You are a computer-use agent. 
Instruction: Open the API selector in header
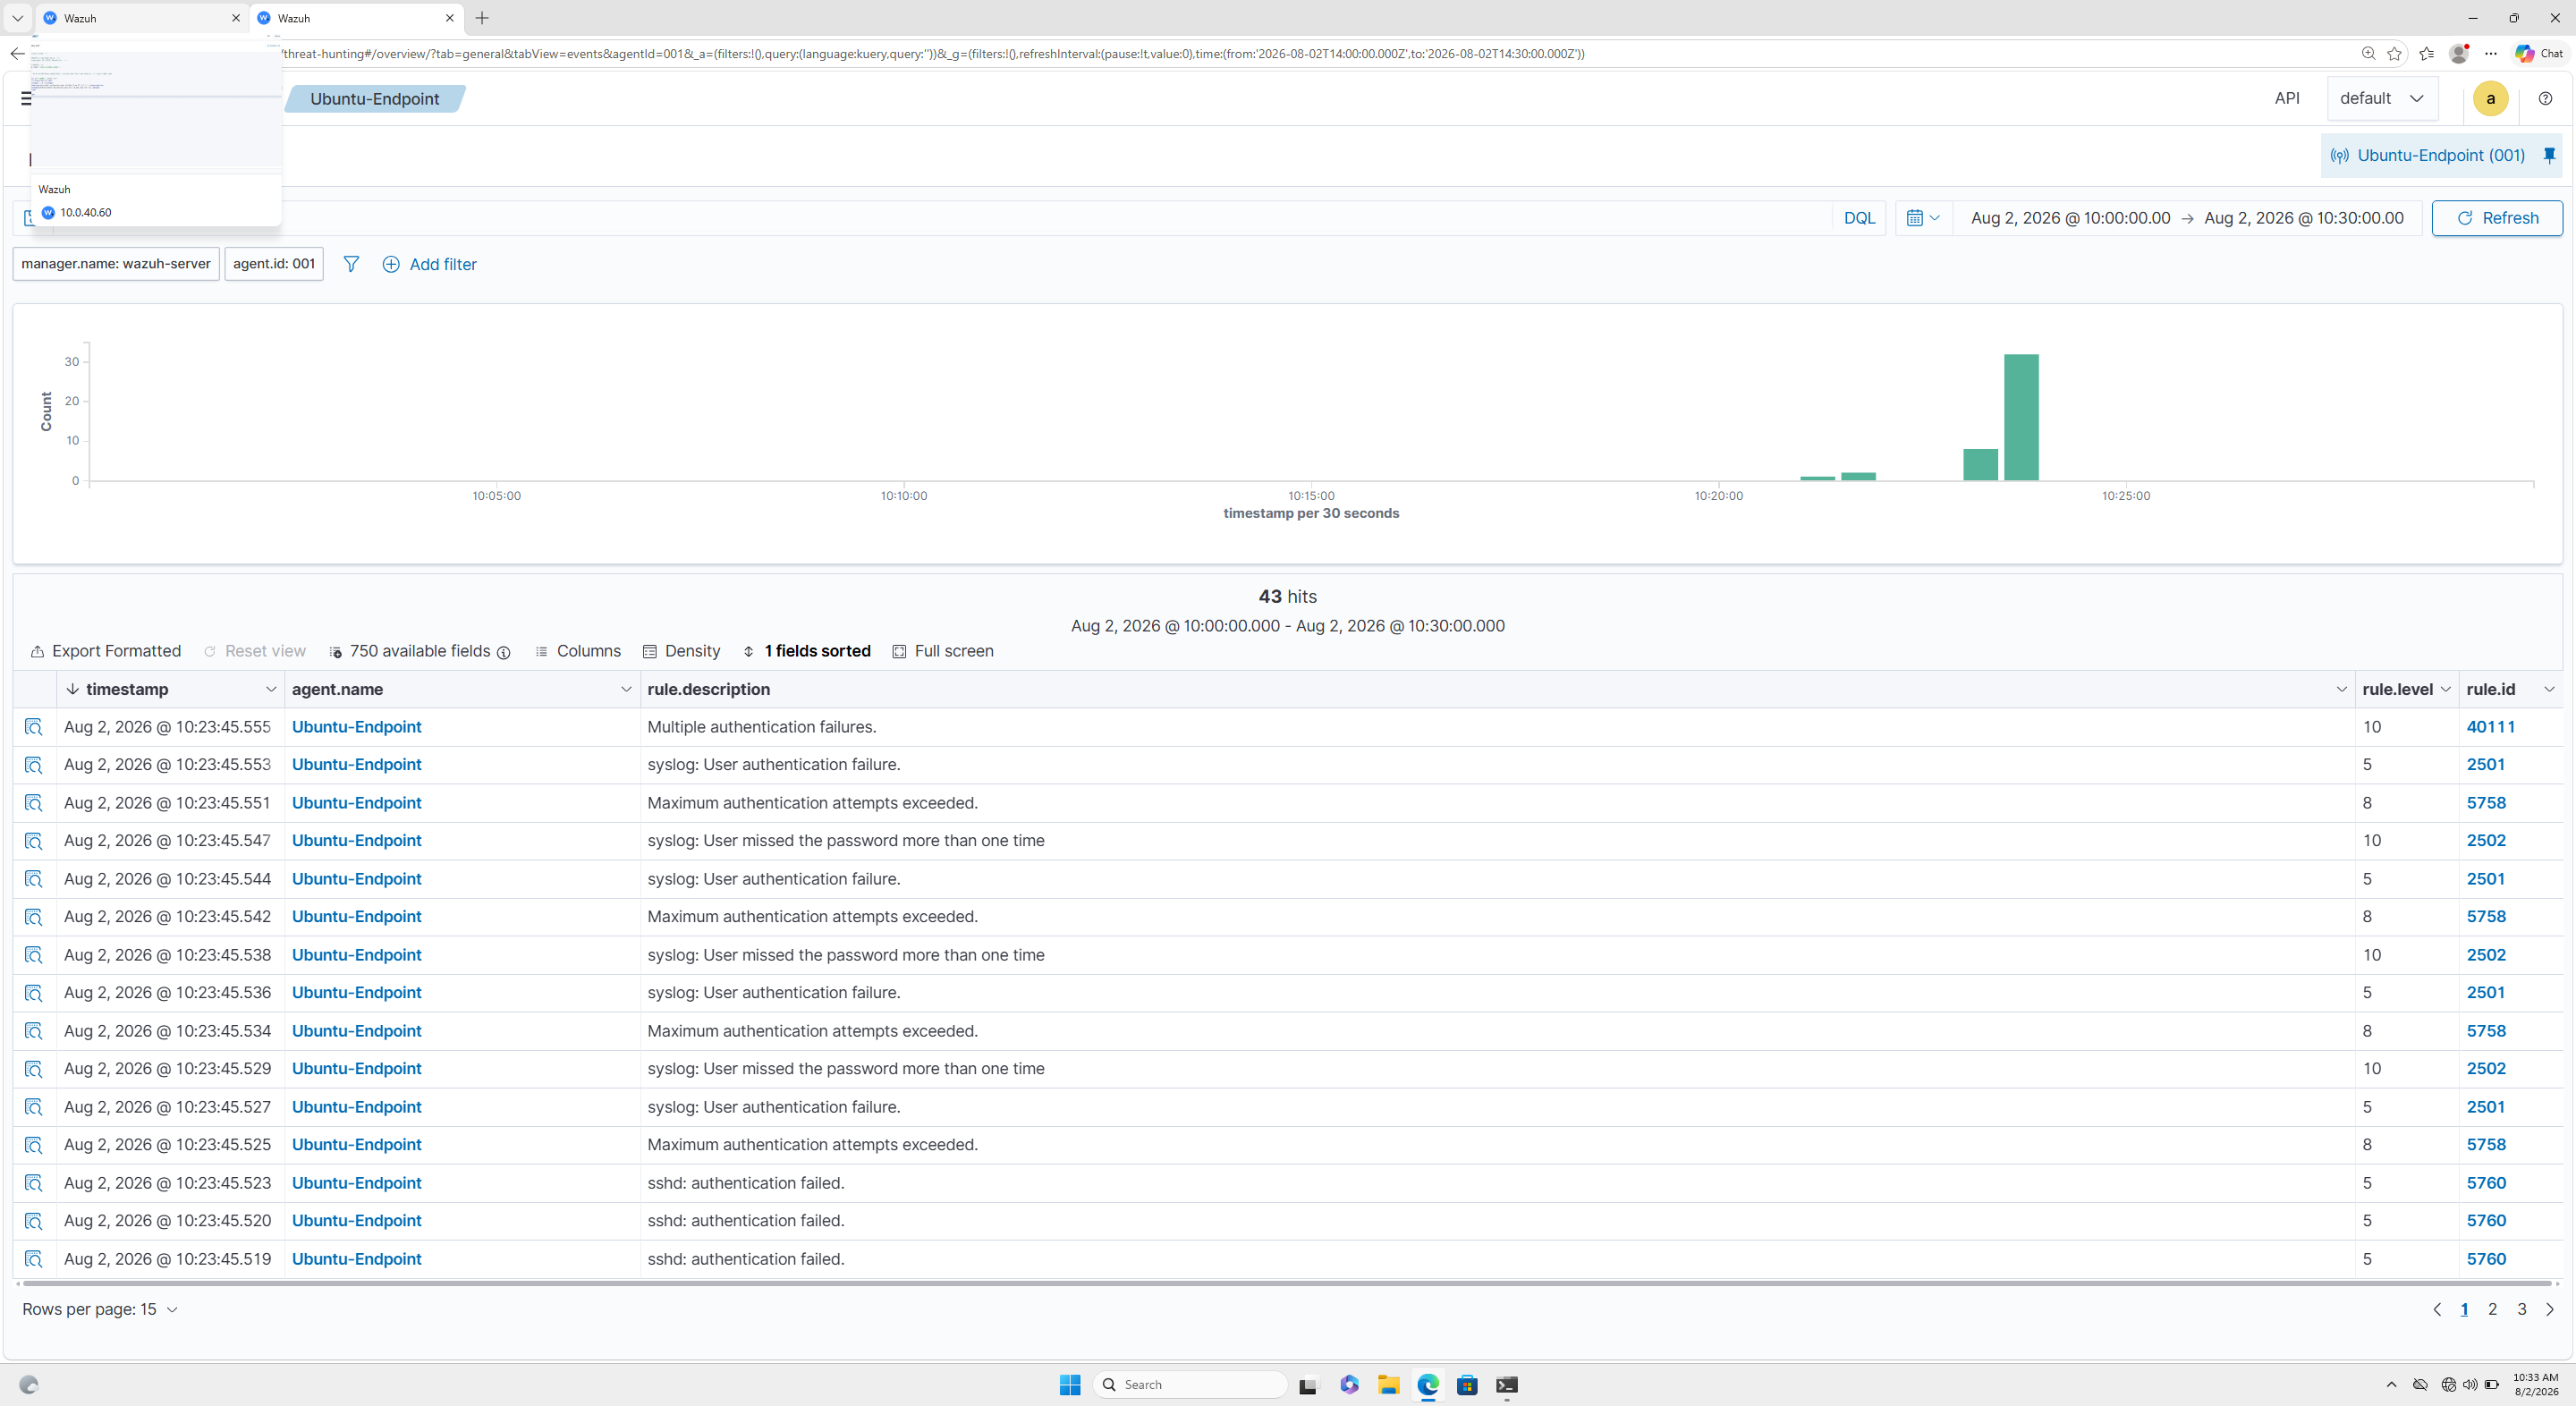pyautogui.click(x=2286, y=98)
